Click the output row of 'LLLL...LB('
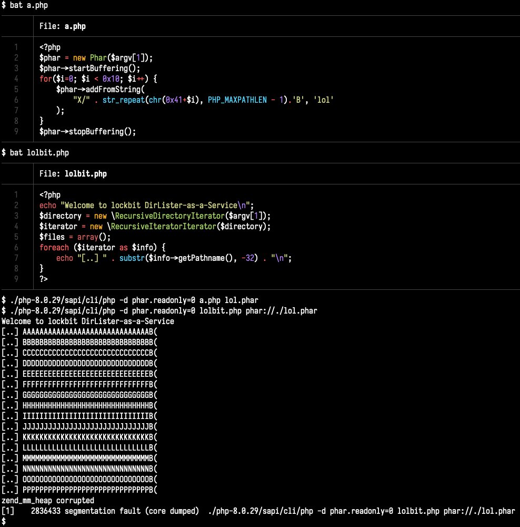Viewport: 520px width, 527px height. (x=79, y=447)
